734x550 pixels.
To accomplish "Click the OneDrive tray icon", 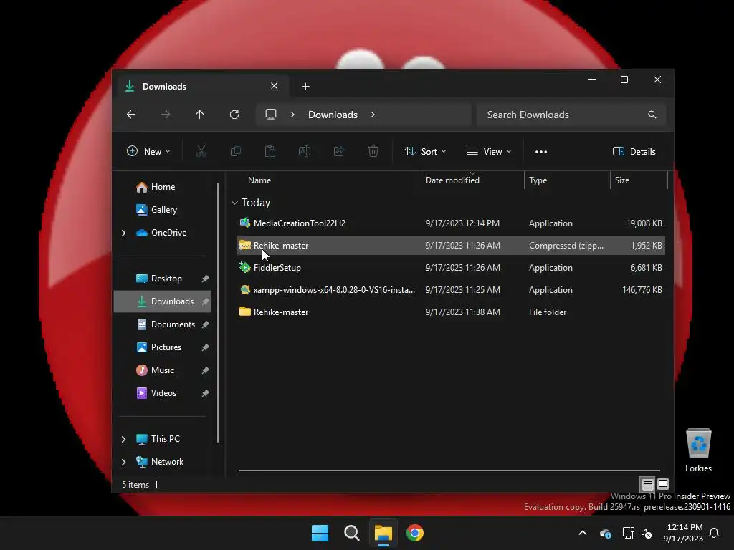I will click(605, 533).
